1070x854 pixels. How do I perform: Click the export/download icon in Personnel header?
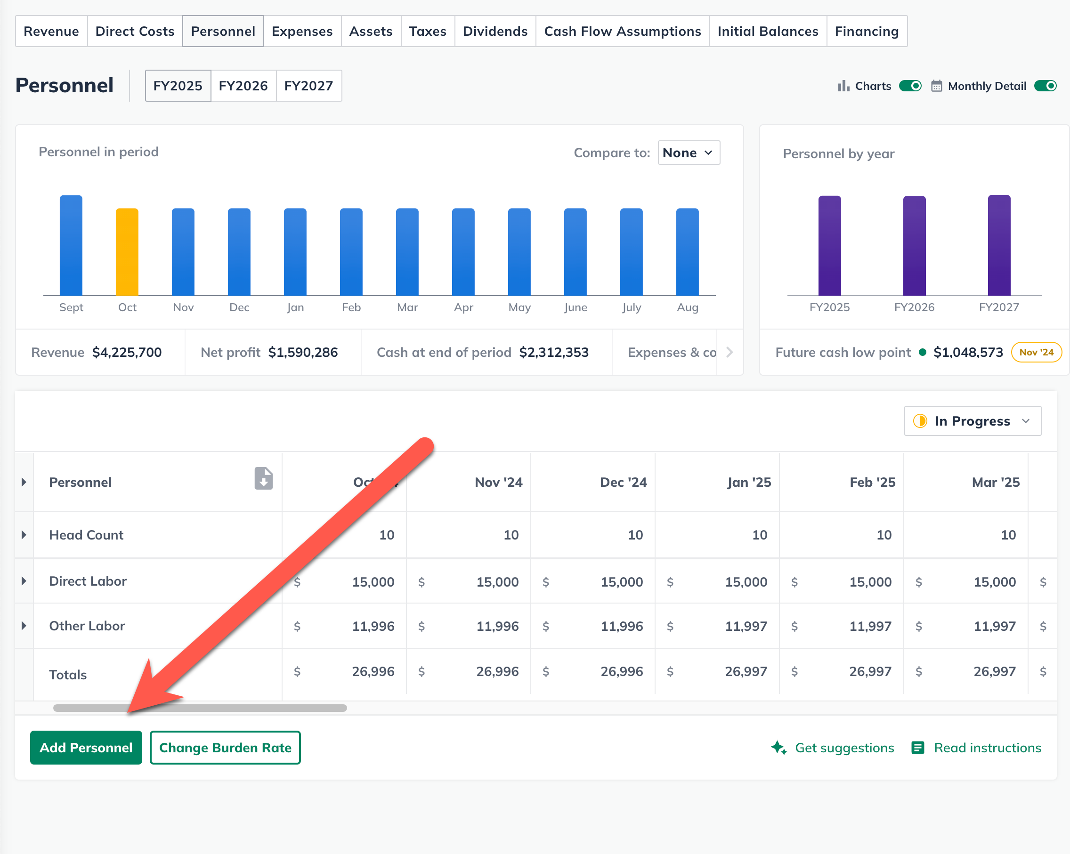264,478
